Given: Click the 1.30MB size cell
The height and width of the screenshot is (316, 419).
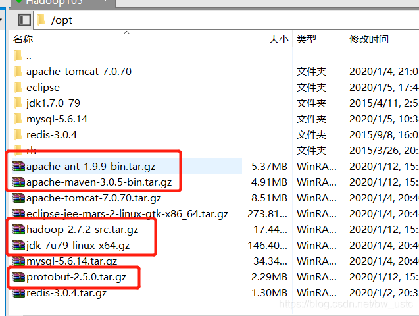Looking at the screenshot, I should 270,292.
